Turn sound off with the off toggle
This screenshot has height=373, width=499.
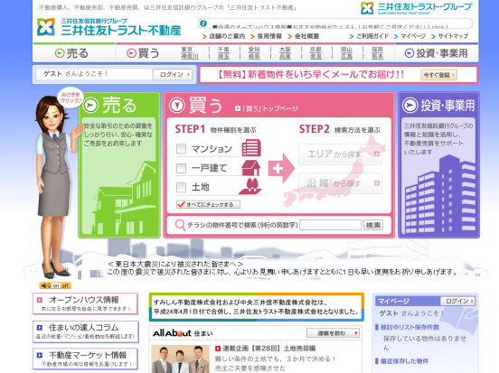tap(65, 286)
